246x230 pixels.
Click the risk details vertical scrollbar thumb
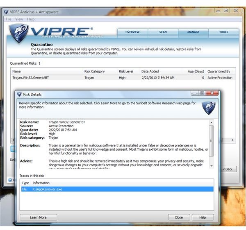click(211, 141)
